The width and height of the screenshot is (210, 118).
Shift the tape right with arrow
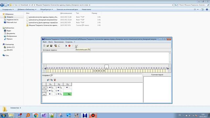coord(168,69)
